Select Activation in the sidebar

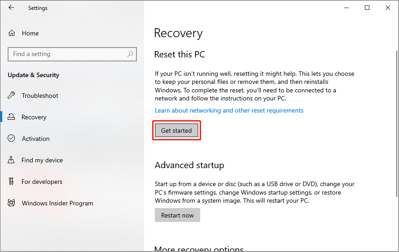point(35,139)
